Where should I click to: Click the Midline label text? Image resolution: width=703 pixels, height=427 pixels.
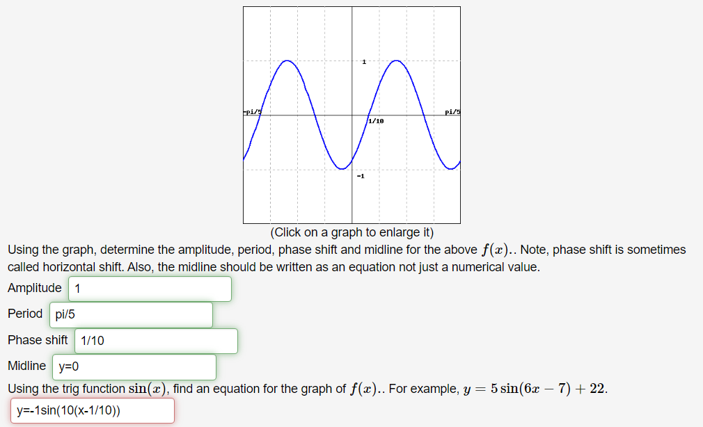tap(26, 366)
